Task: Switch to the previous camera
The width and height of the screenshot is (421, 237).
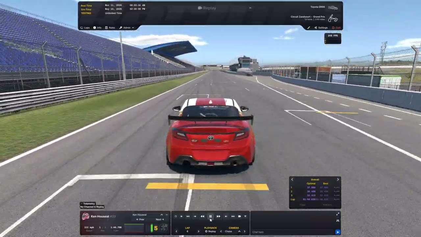Action: pos(221,231)
